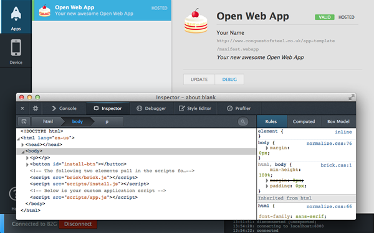Open toolbox options gear icon

(36, 108)
